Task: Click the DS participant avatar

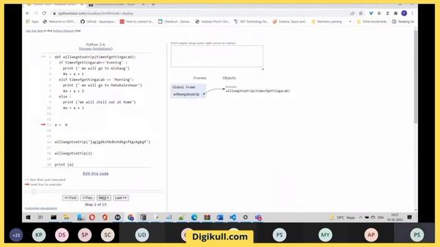Action: click(62, 235)
